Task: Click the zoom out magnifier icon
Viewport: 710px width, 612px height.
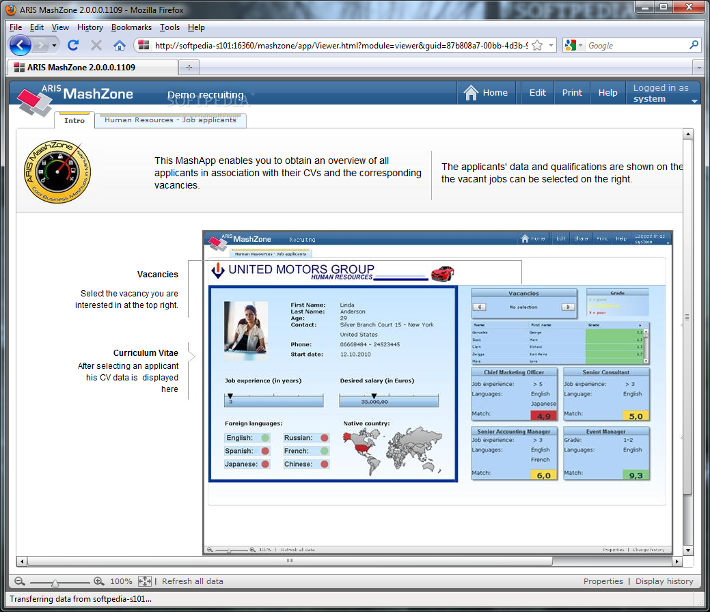Action: click(20, 581)
